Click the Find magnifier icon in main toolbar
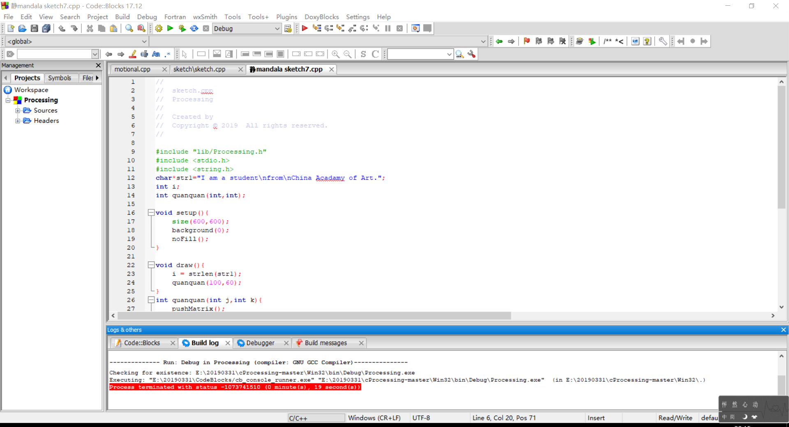The height and width of the screenshot is (427, 789). click(129, 28)
